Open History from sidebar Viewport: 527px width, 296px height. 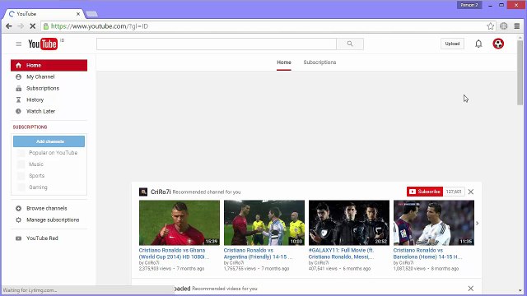pos(35,100)
